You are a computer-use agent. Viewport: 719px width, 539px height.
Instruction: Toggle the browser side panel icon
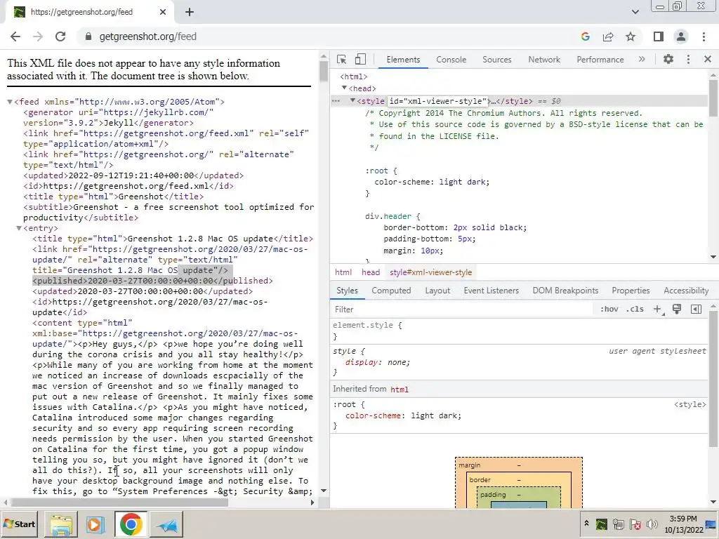pos(659,36)
